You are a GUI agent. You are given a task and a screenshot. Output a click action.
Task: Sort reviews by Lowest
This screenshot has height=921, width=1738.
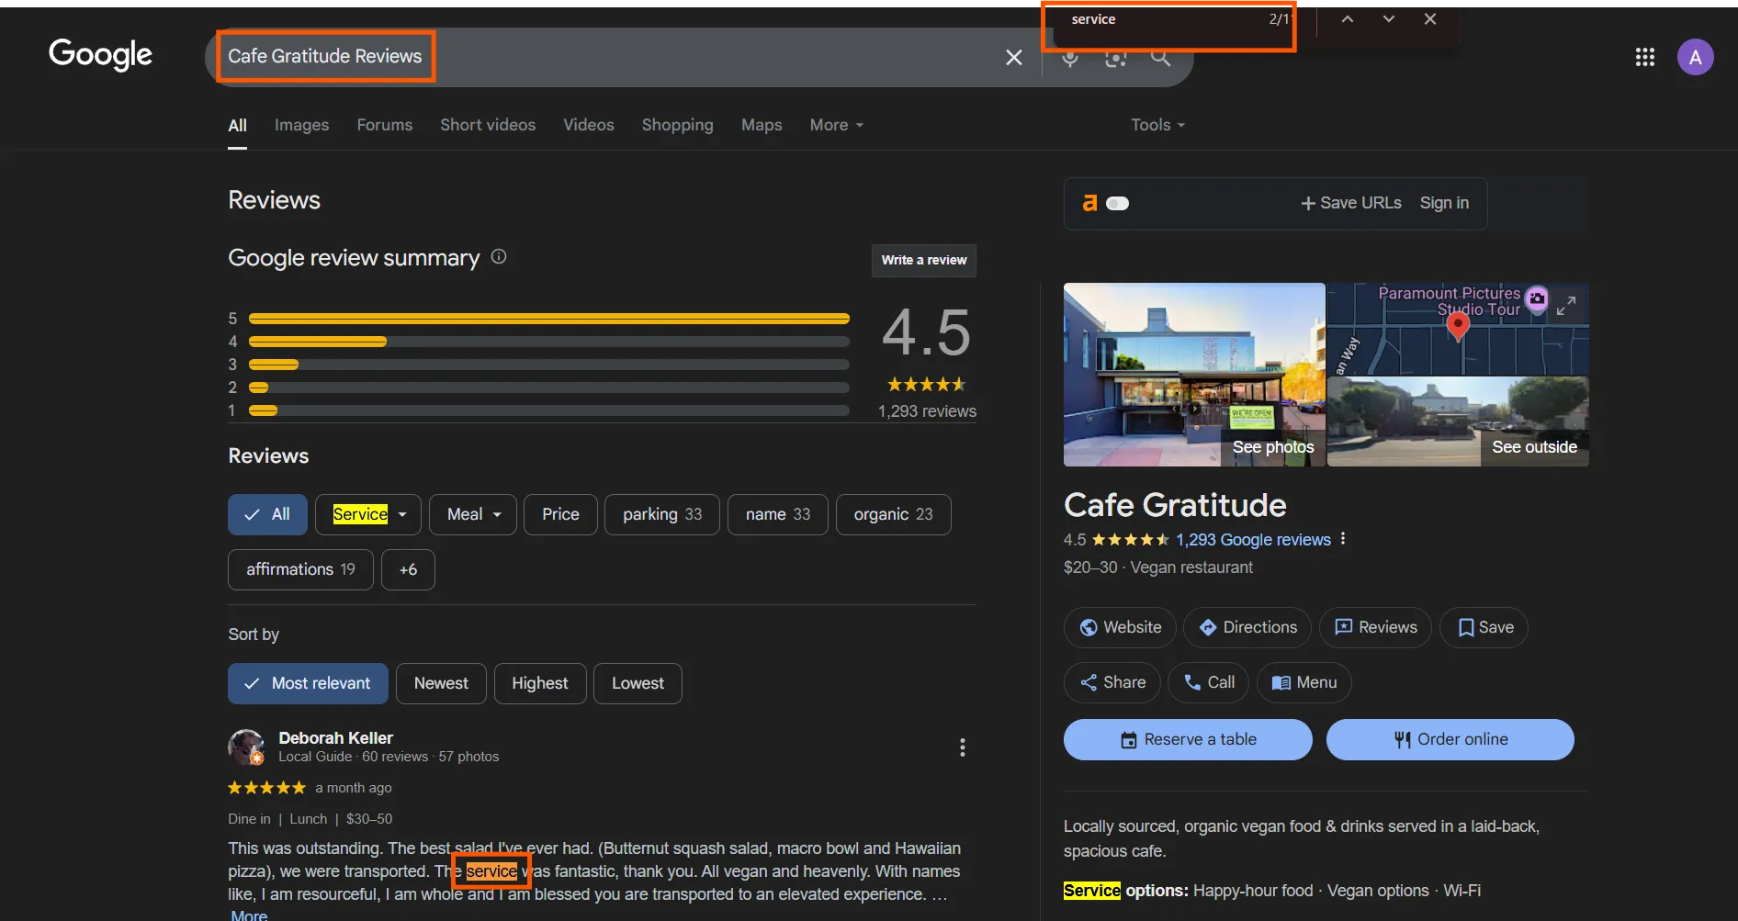pos(638,683)
